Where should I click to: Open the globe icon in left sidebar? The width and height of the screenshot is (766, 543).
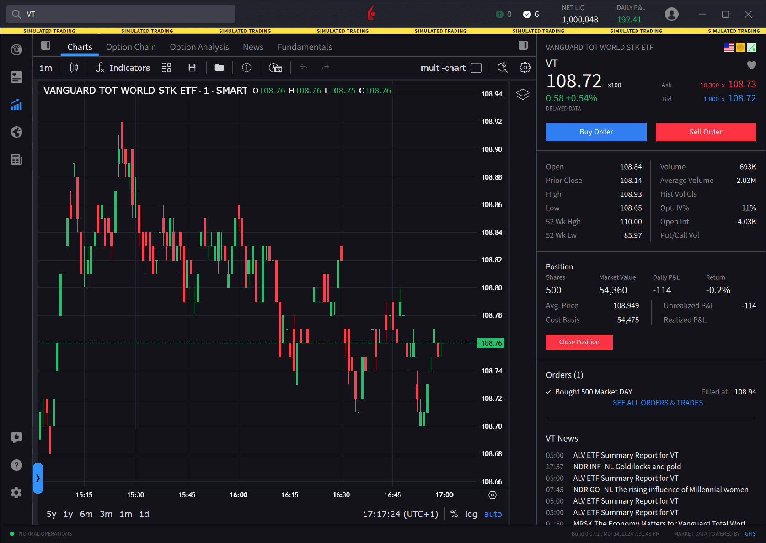click(x=16, y=132)
